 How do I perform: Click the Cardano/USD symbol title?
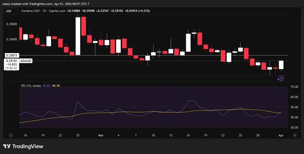point(31,11)
